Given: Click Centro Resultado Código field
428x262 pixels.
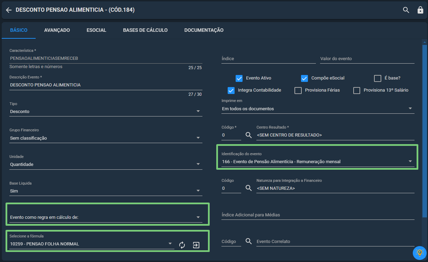Looking at the screenshot, I should [231, 135].
